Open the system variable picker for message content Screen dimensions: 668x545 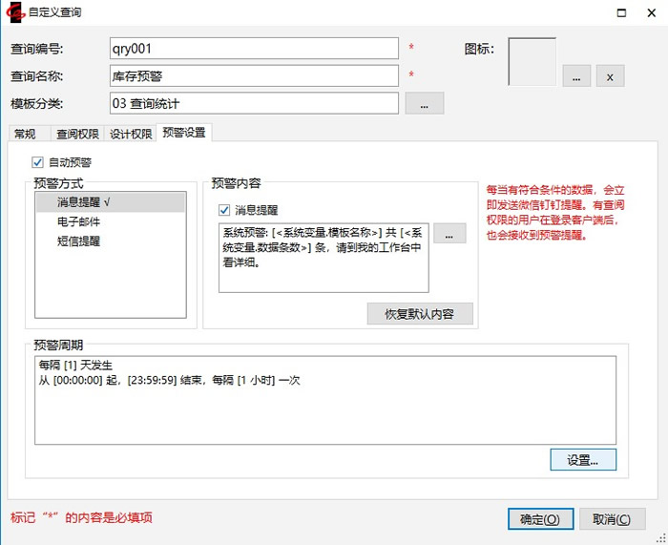coord(449,235)
